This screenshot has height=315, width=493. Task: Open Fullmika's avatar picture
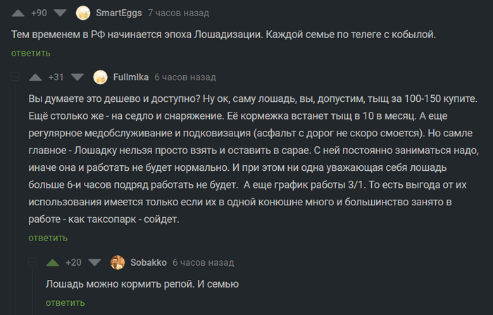click(100, 77)
